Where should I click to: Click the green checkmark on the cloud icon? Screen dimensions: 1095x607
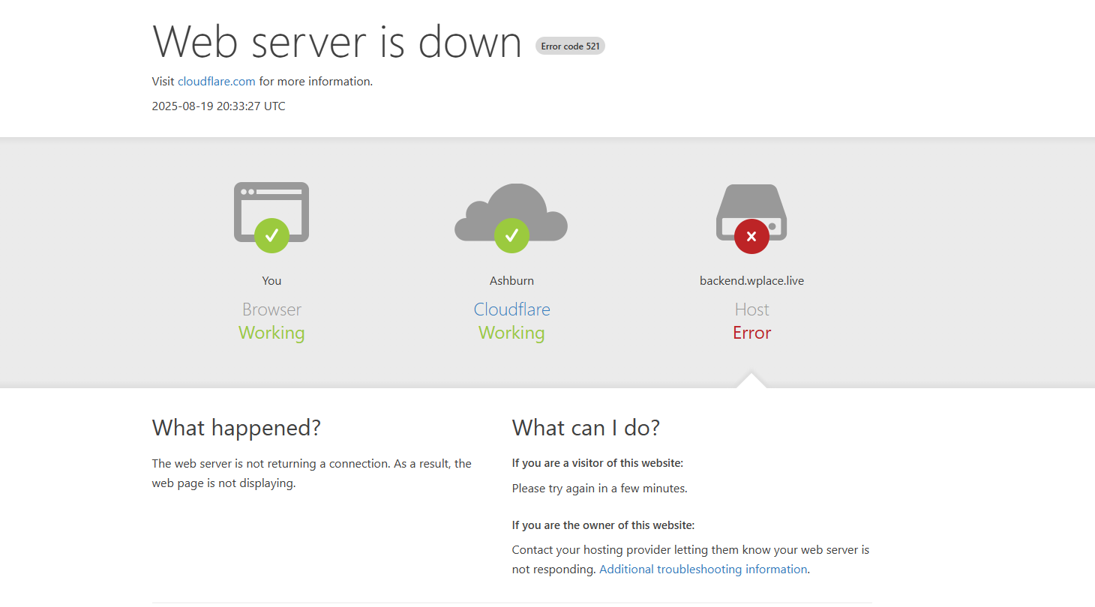tap(511, 235)
